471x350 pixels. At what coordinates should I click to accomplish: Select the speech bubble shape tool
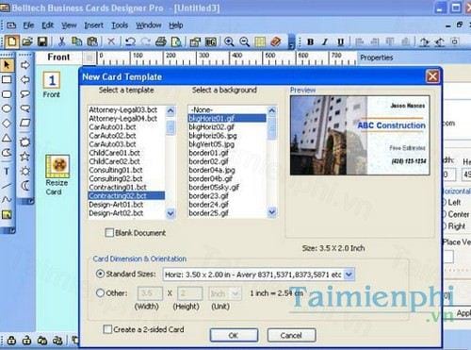tap(25, 93)
